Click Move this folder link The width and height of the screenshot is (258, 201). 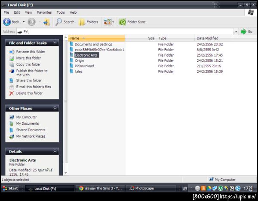click(28, 58)
